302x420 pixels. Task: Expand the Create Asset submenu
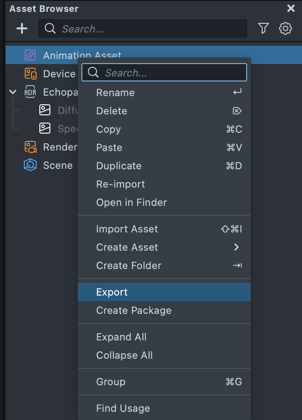[236, 247]
